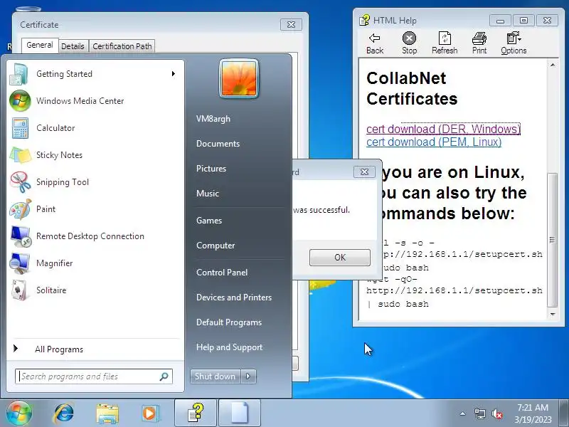Launch Windows Media Center
The image size is (569, 427).
click(95, 101)
